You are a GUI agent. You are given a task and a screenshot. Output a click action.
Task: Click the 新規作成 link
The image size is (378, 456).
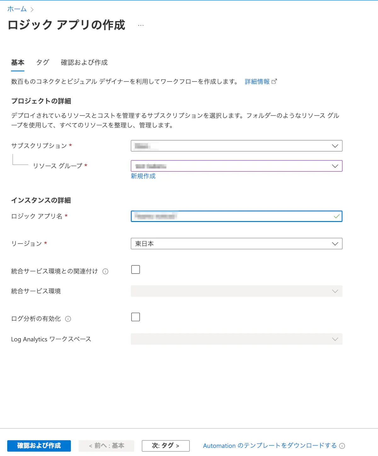point(143,176)
